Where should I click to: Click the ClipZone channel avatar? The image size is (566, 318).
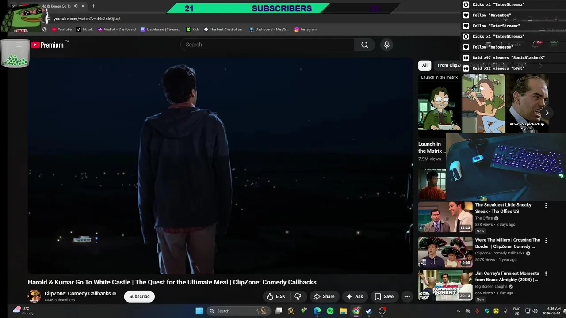tap(34, 296)
